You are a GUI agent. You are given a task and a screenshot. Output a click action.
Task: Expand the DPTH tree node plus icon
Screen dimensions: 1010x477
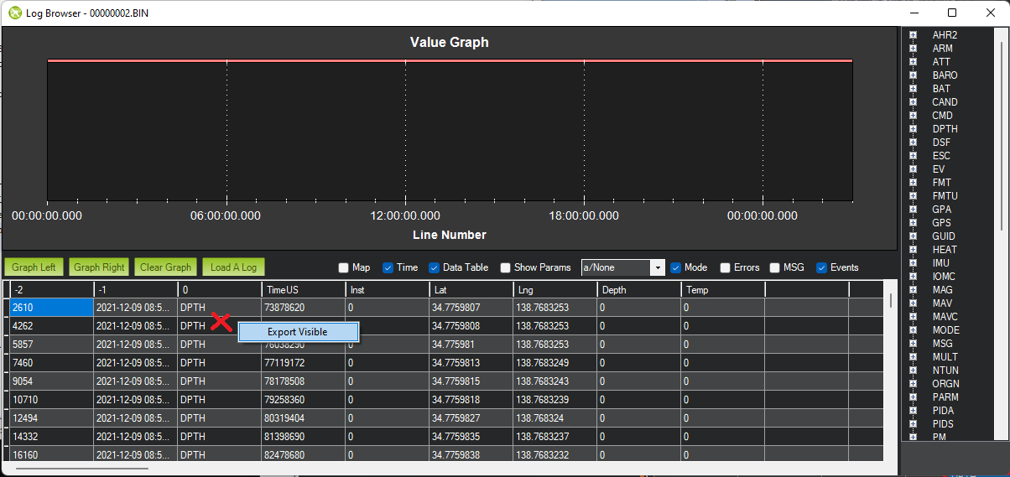[913, 129]
